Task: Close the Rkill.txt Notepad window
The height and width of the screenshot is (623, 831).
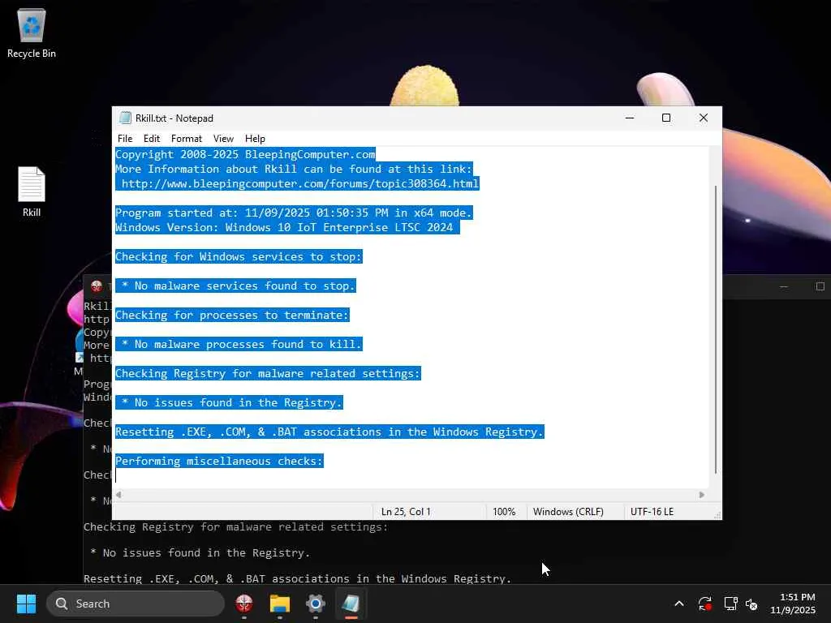Action: pos(704,118)
